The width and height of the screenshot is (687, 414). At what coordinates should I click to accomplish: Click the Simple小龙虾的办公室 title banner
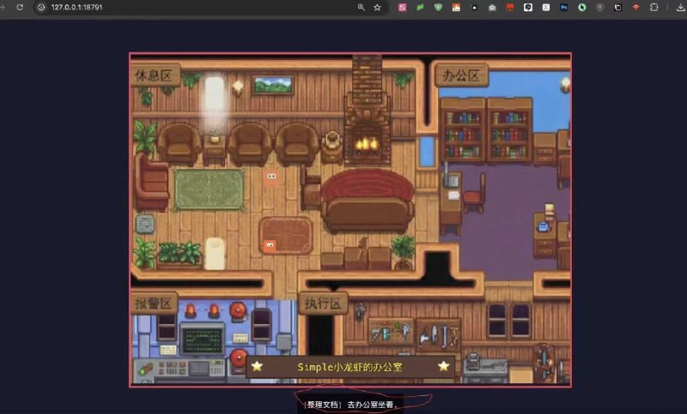[350, 366]
